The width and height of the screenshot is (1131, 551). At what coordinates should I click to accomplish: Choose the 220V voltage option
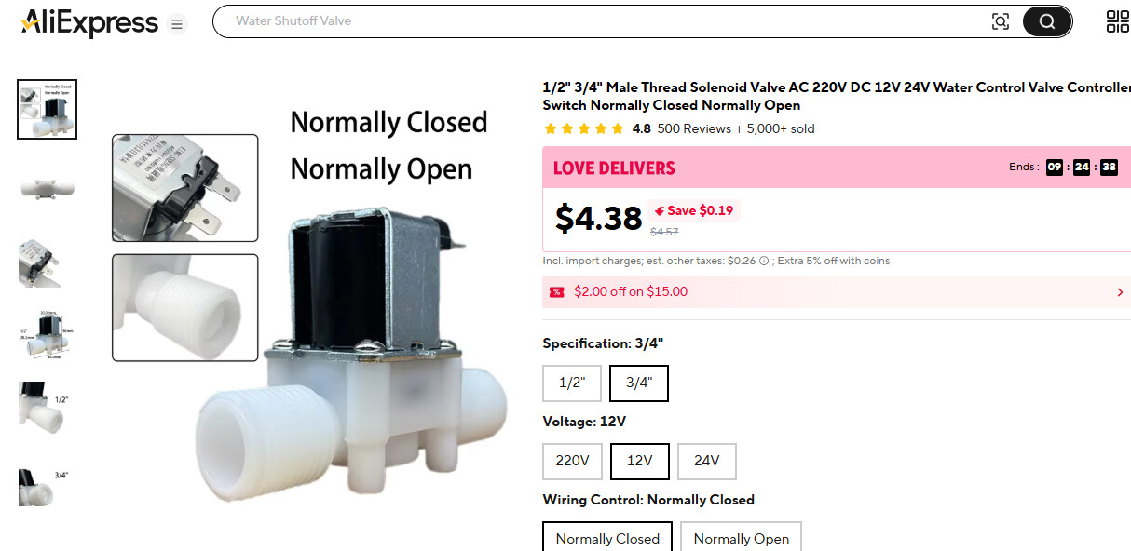[x=572, y=461]
